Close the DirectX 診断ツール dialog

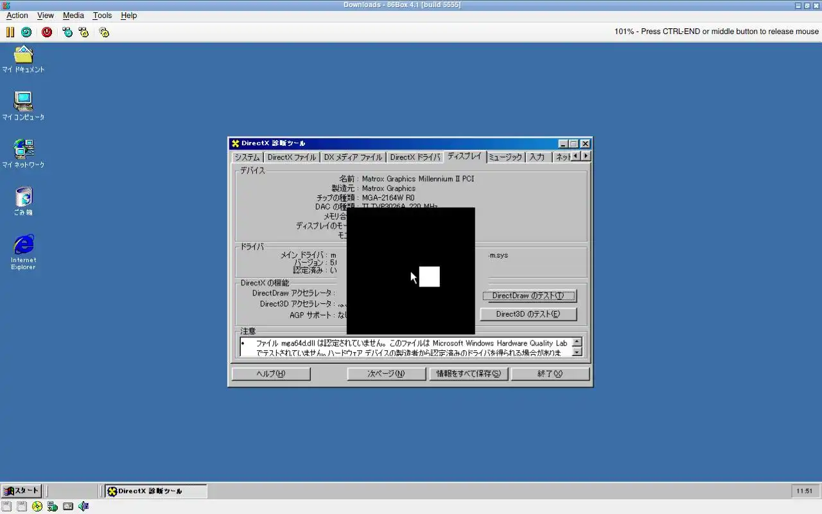(585, 144)
